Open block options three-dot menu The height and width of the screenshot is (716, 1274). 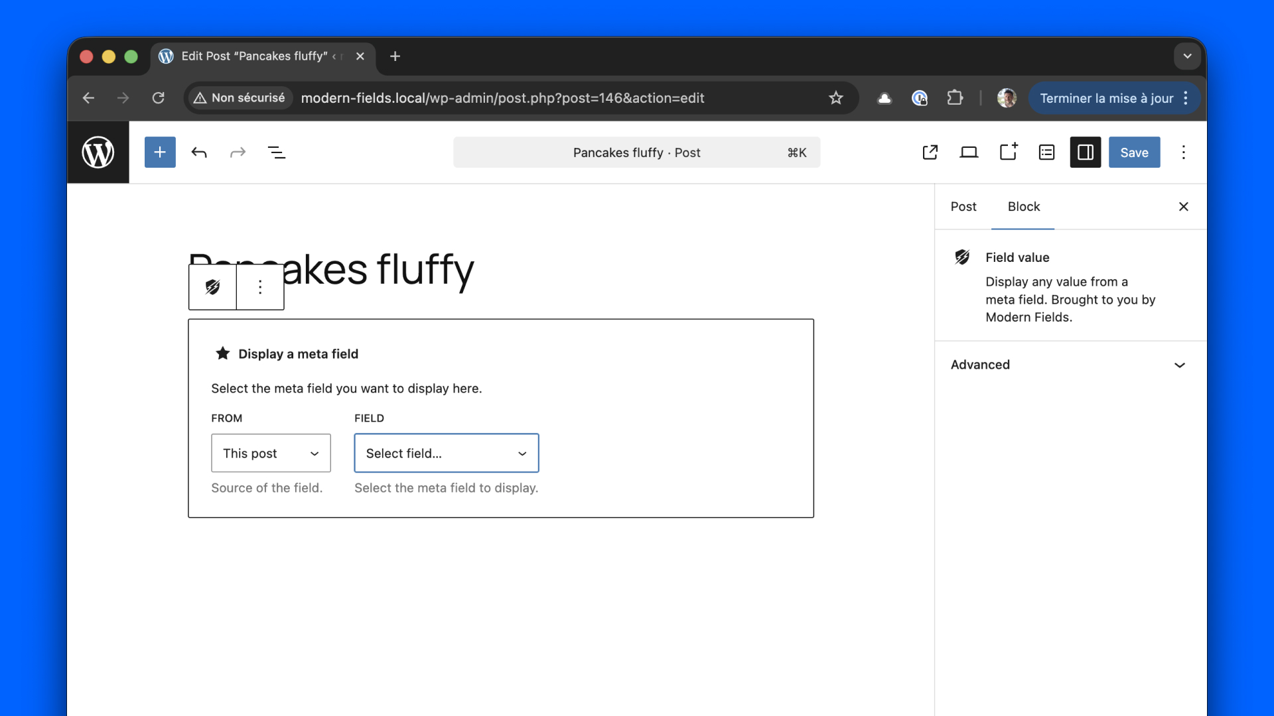pyautogui.click(x=260, y=287)
